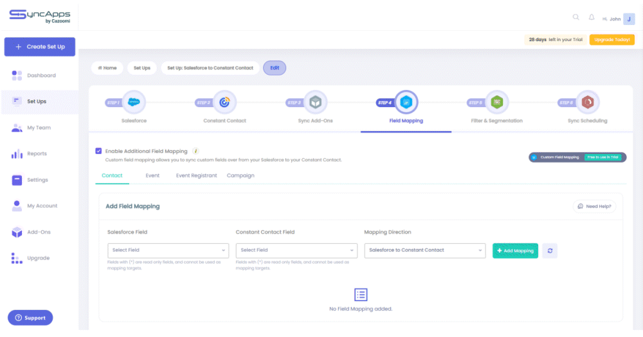
Task: Click the Edit breadcrumb button
Action: pos(275,68)
